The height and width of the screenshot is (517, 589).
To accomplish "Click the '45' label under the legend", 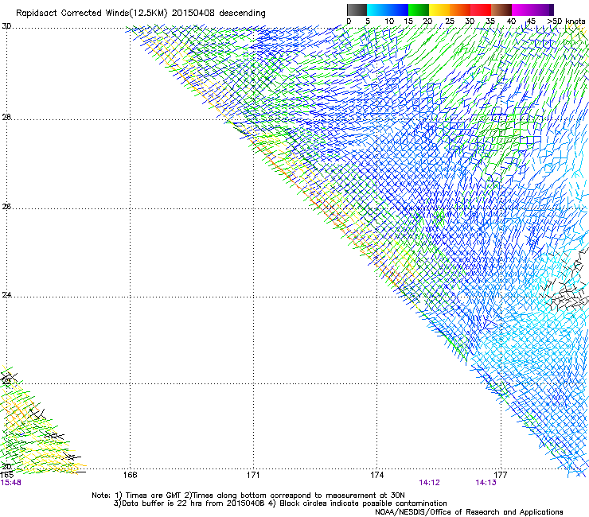I will [531, 21].
